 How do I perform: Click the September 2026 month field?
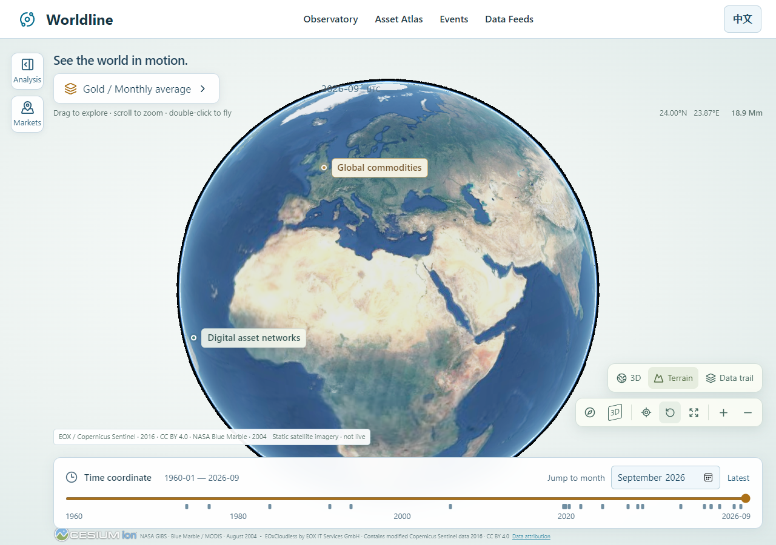[665, 477]
